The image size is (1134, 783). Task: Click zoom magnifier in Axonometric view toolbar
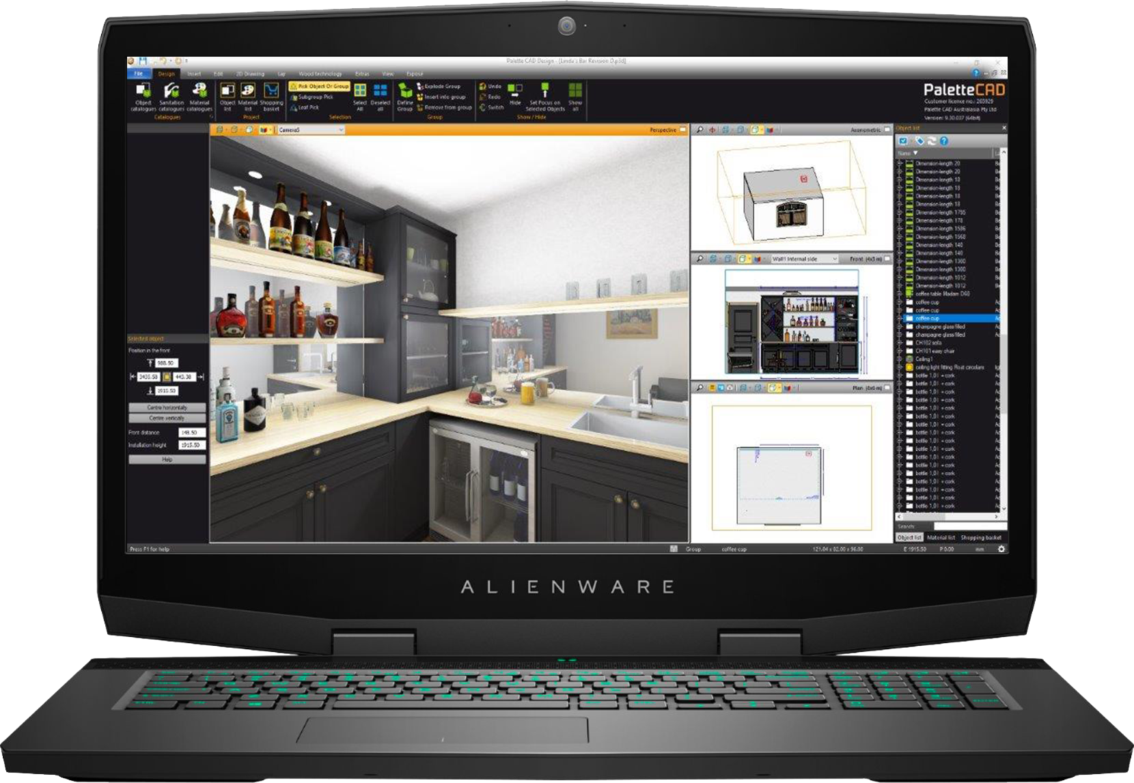pos(700,130)
